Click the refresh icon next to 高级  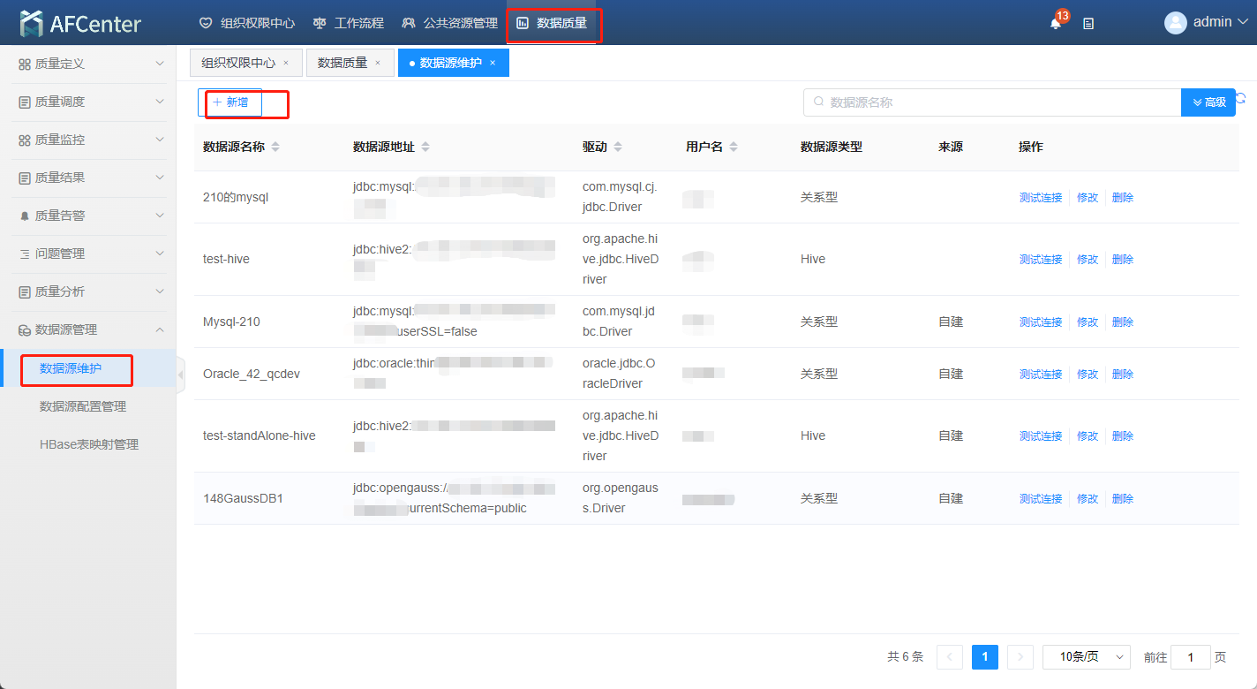tap(1240, 100)
